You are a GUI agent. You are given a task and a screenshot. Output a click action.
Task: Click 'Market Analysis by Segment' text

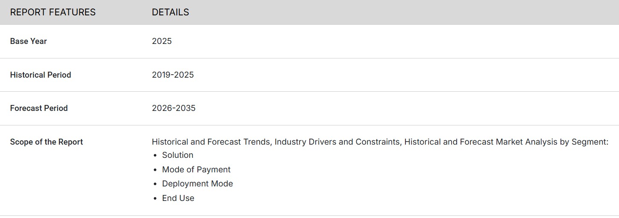(552, 142)
